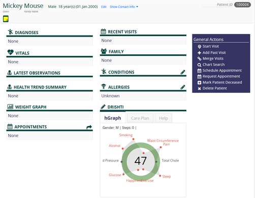Click the Smoking point on hGraph
The width and height of the screenshot is (255, 198).
click(134, 139)
